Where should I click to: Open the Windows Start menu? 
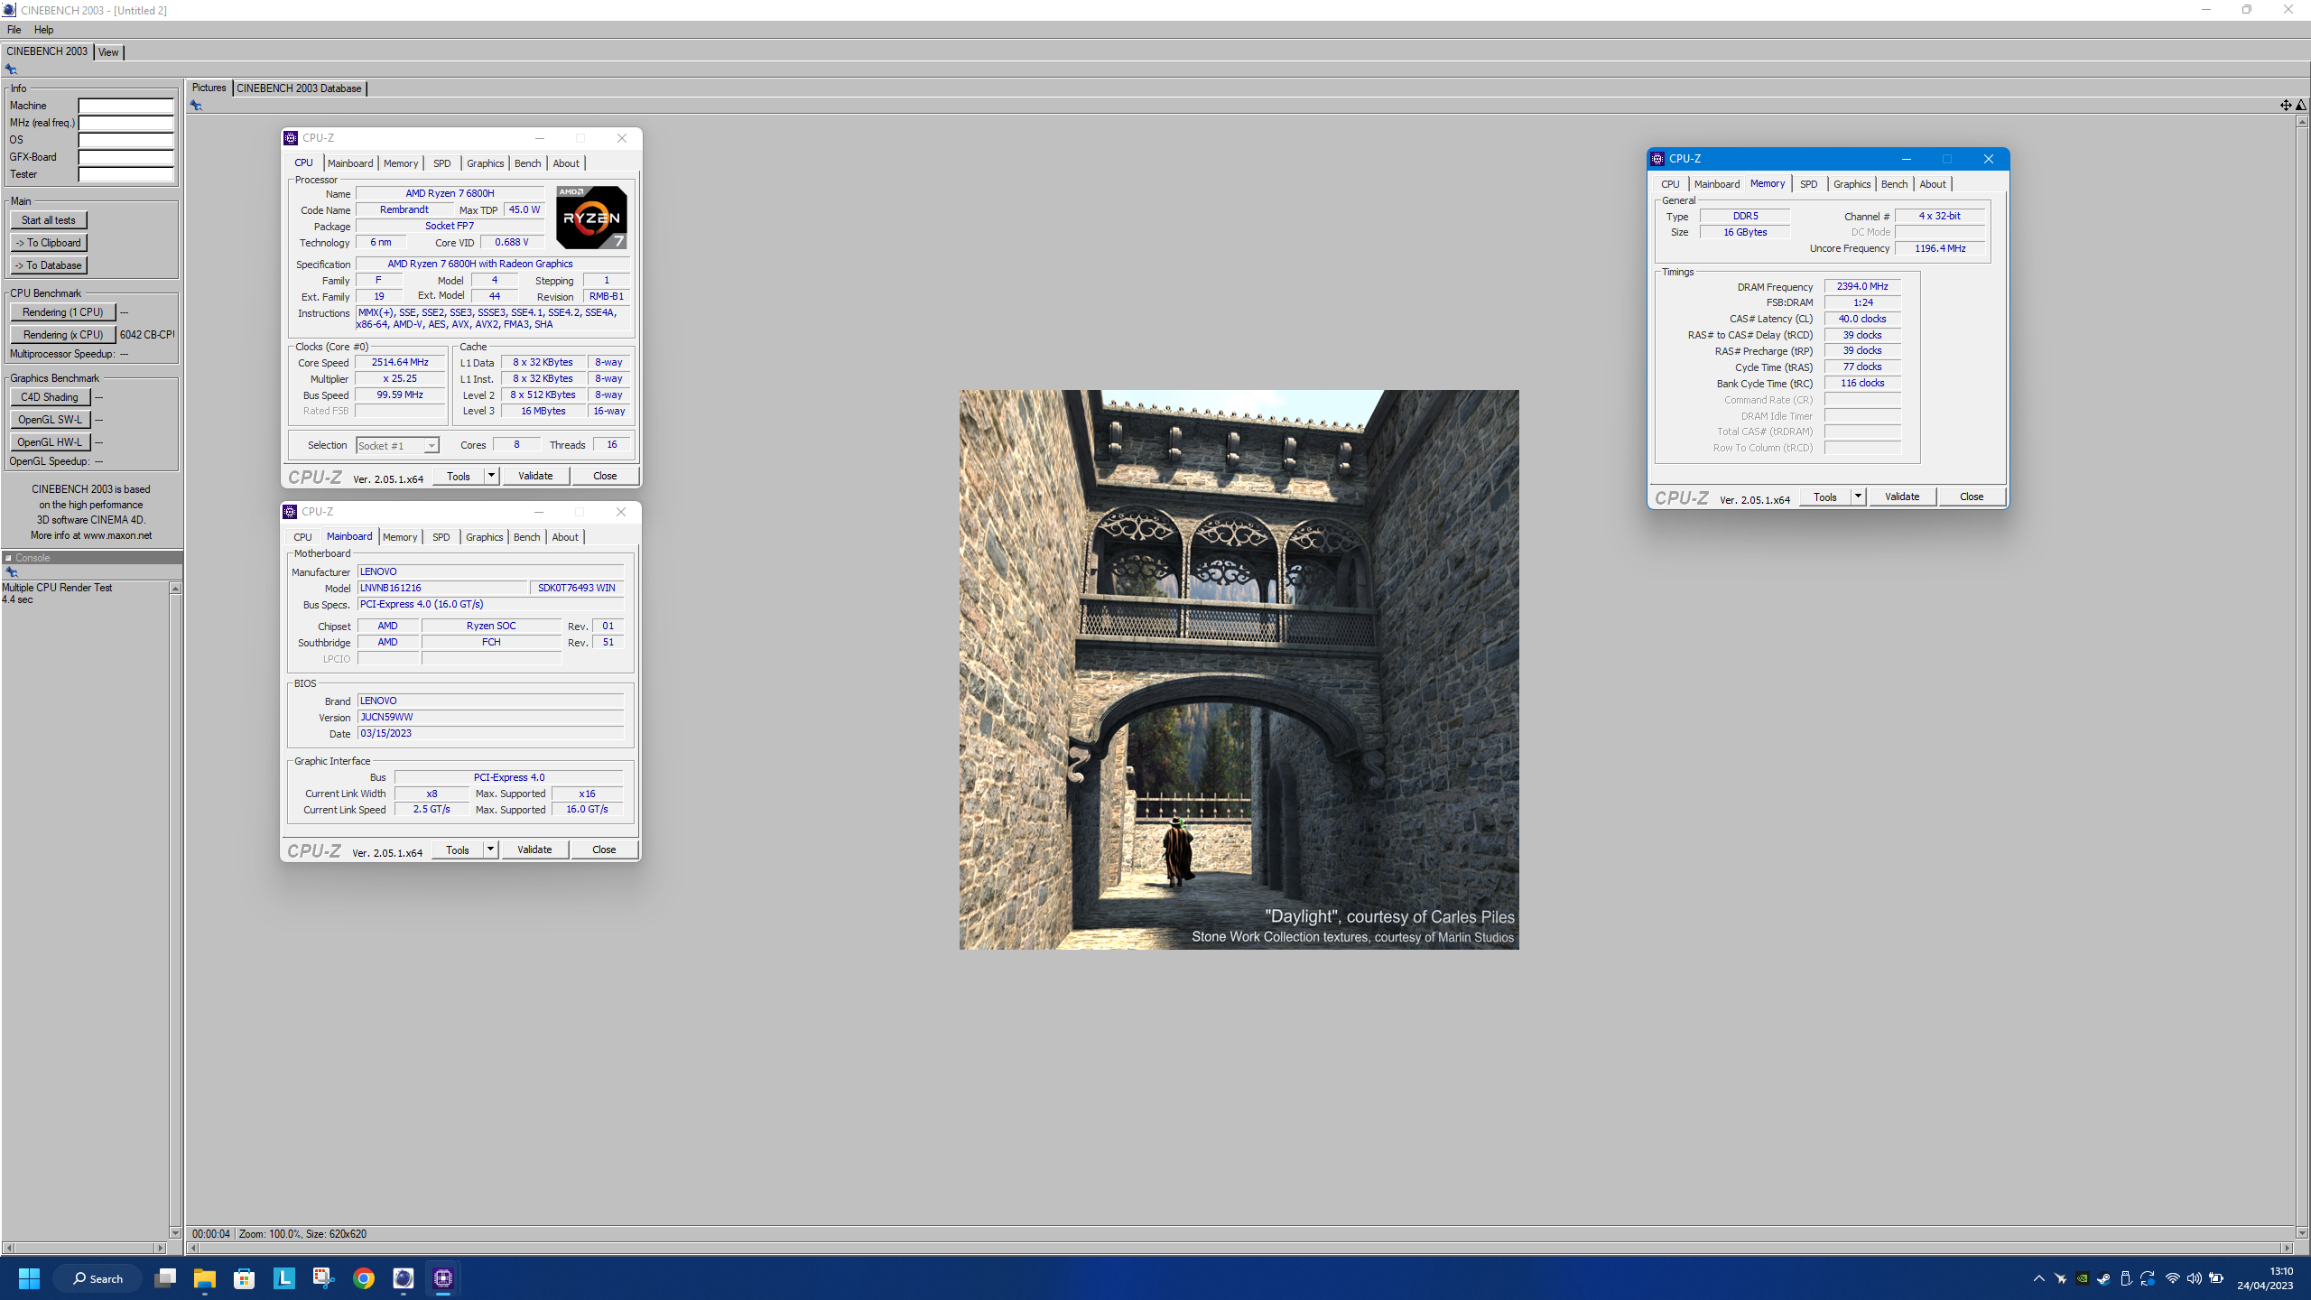click(x=29, y=1278)
